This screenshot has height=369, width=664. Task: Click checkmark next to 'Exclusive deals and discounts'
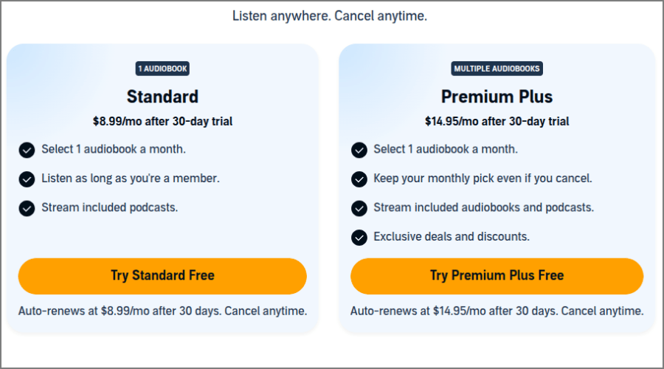click(x=359, y=237)
